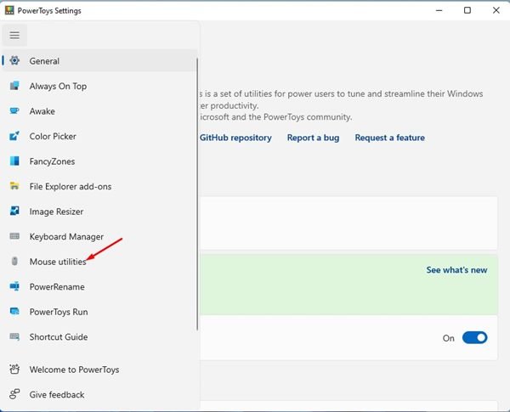Go to PowerRename in sidebar
The image size is (510, 412).
56,287
